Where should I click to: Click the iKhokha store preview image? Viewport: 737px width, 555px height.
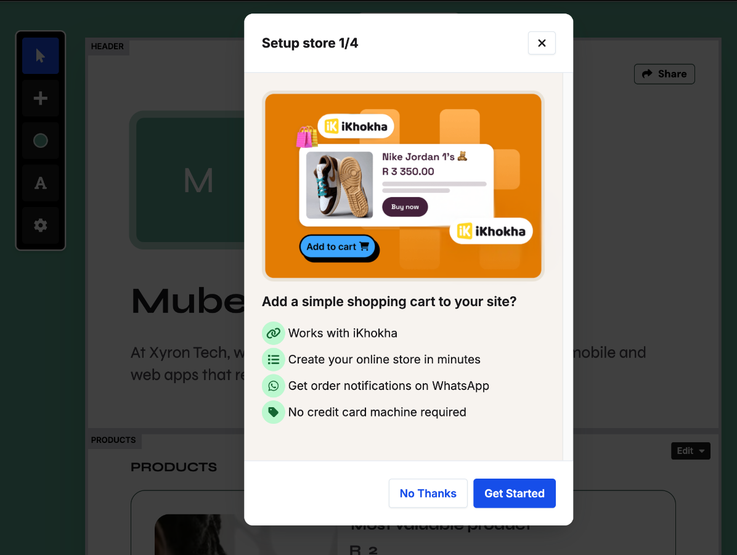click(403, 185)
